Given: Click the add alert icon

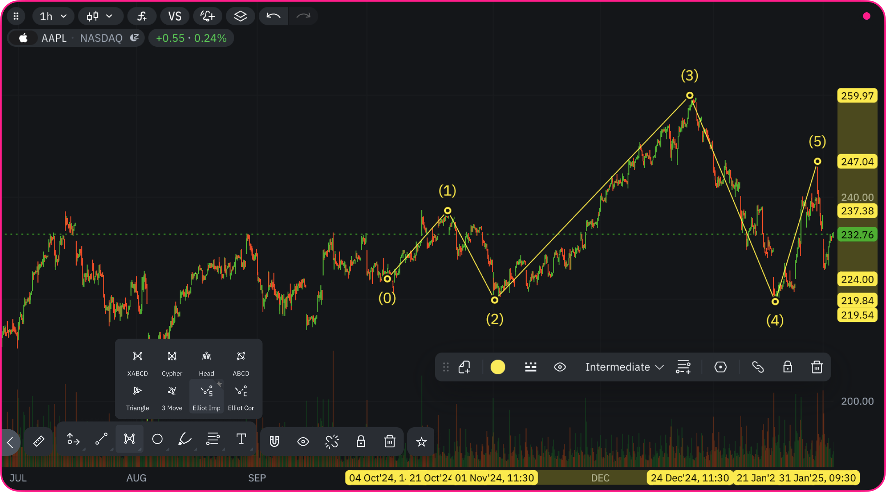Looking at the screenshot, I should [x=208, y=16].
